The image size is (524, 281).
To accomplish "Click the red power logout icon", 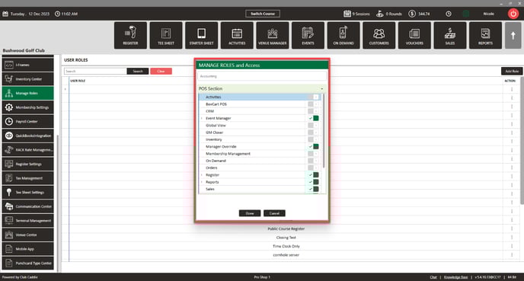I will click(513, 14).
